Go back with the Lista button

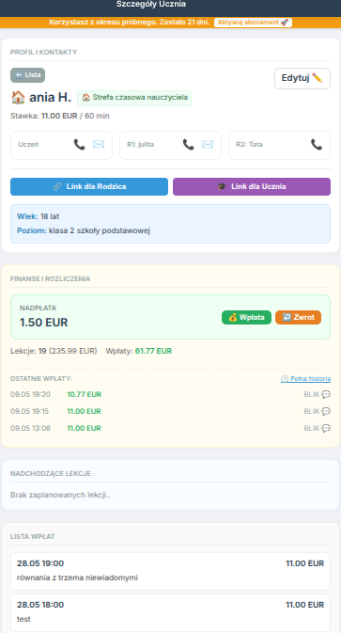click(x=27, y=75)
